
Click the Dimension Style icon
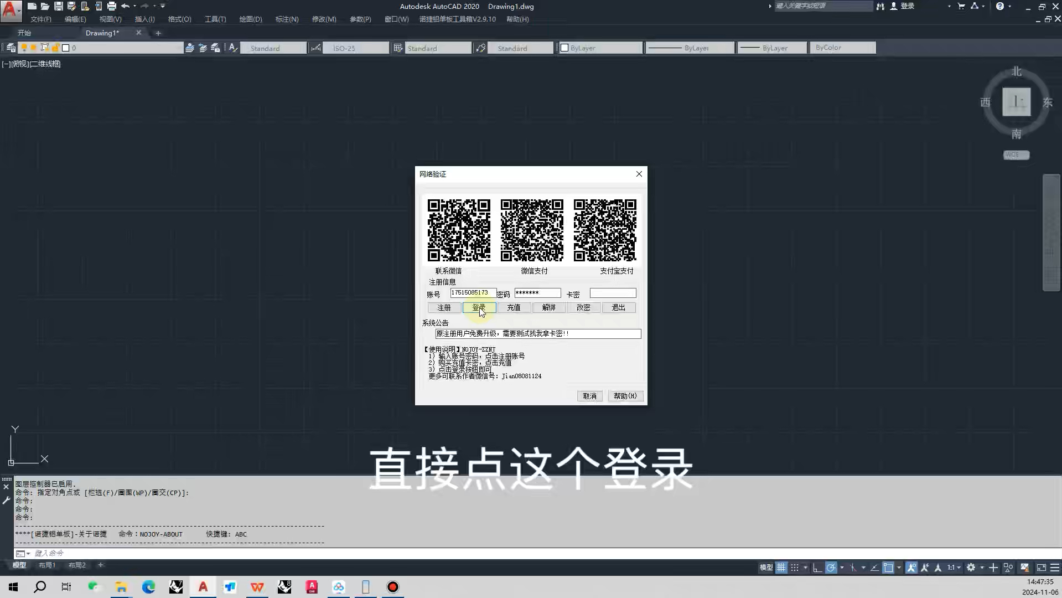tap(315, 48)
